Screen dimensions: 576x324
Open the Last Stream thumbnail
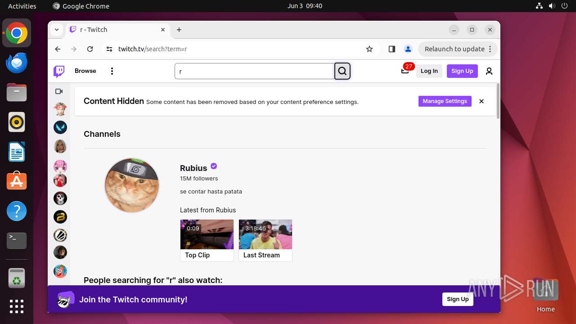click(x=265, y=234)
